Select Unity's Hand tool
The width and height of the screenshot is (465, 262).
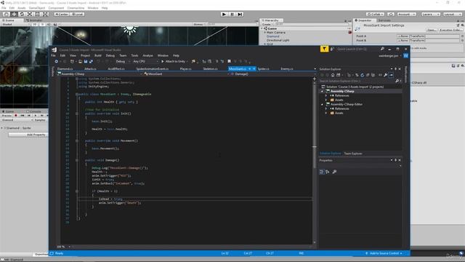tap(7, 15)
